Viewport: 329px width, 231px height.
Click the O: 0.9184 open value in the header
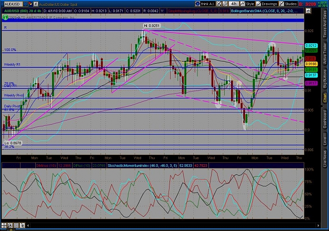tap(81, 11)
